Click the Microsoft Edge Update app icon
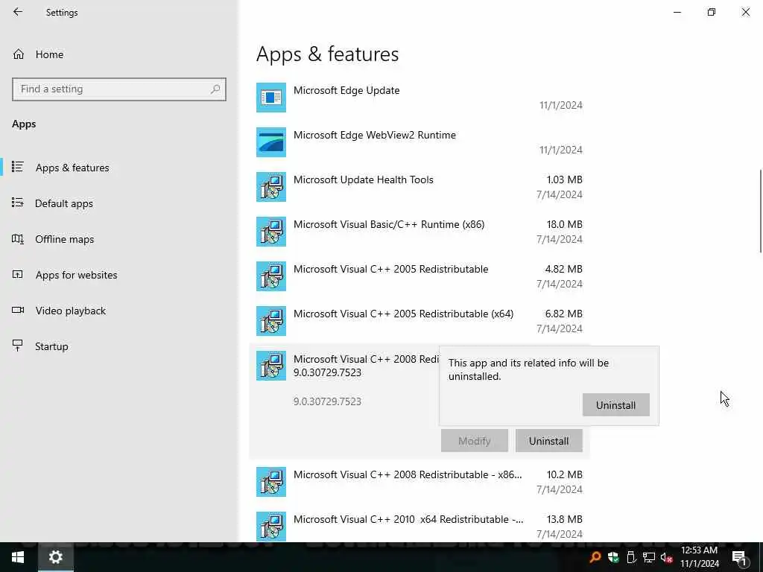 (x=271, y=98)
